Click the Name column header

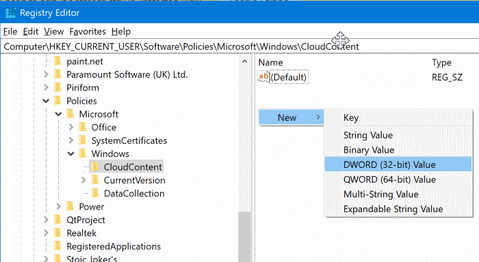[271, 63]
